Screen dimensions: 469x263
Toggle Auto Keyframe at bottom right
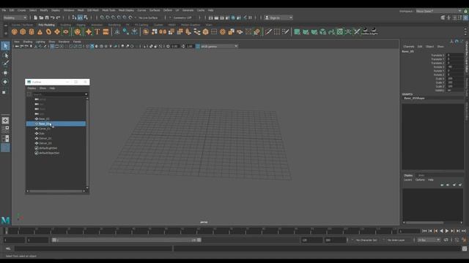point(464,240)
